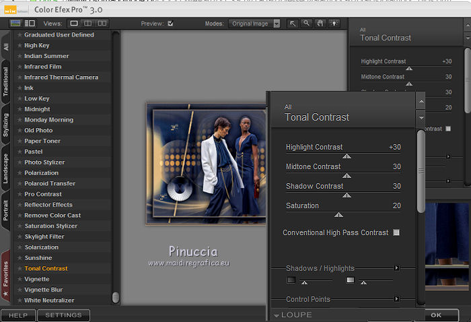Click the background panel header down arrow
The height and width of the screenshot is (322, 471).
[468, 38]
